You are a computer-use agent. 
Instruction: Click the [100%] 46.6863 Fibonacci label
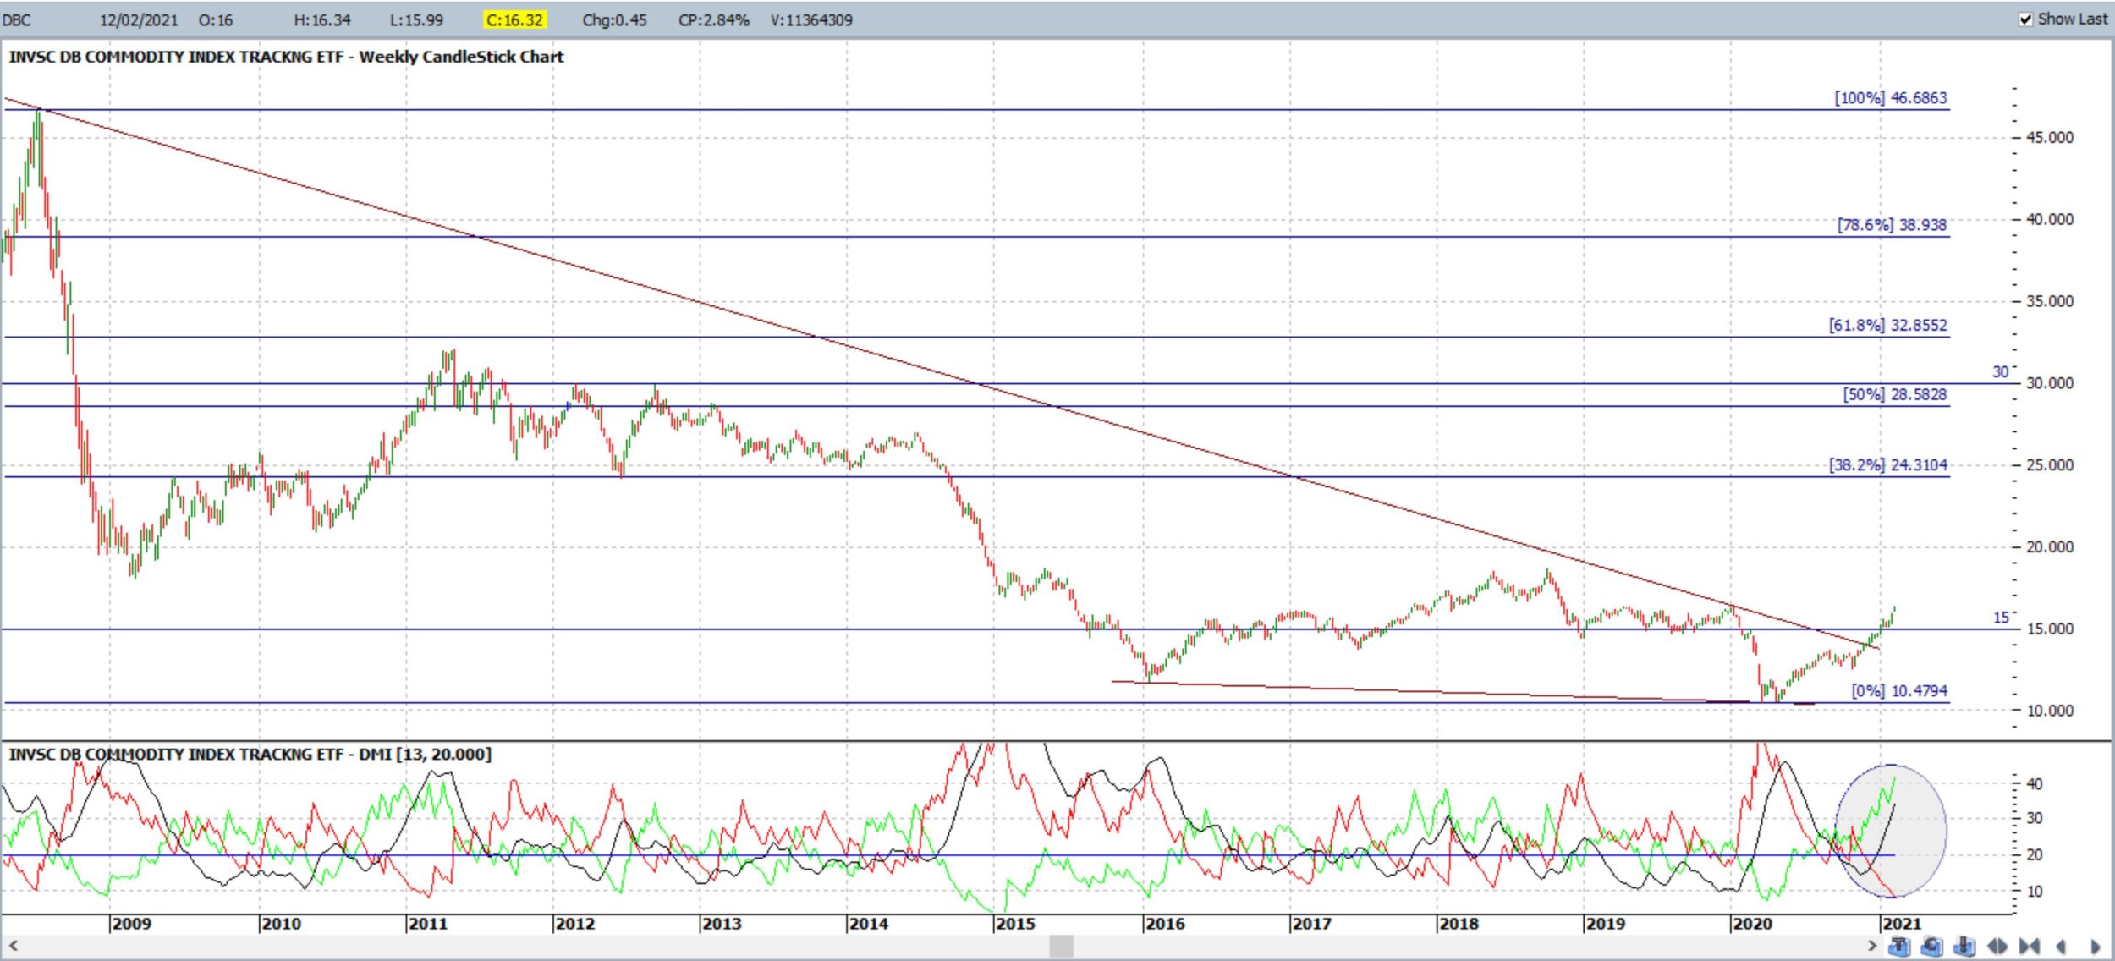(1891, 98)
